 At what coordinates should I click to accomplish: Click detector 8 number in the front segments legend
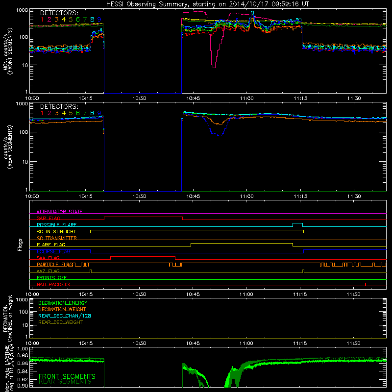tap(92, 19)
